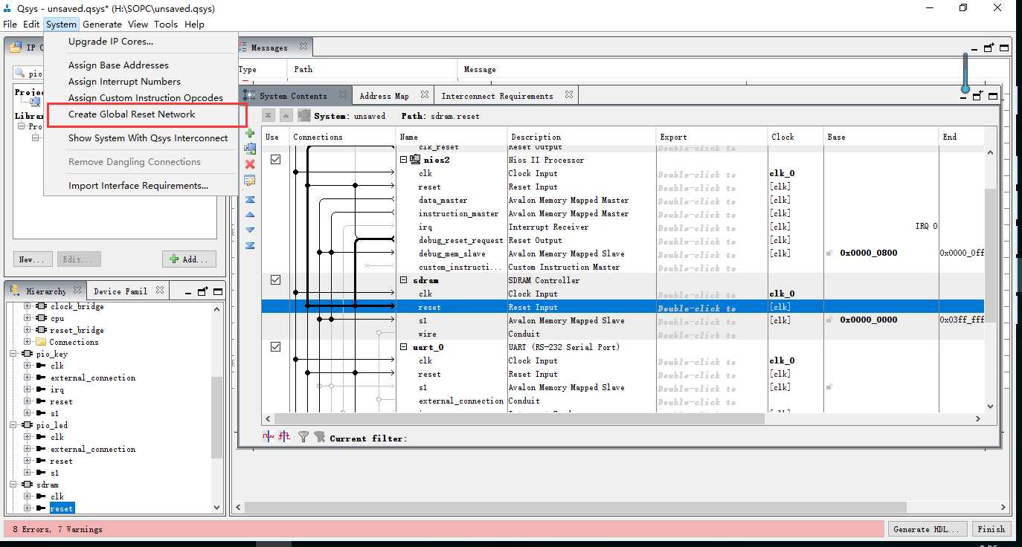The image size is (1022, 547).
Task: Click the up hierarchy arrow beside System label
Action: click(285, 115)
